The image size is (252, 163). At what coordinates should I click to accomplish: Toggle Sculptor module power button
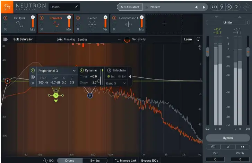[x=5, y=18]
